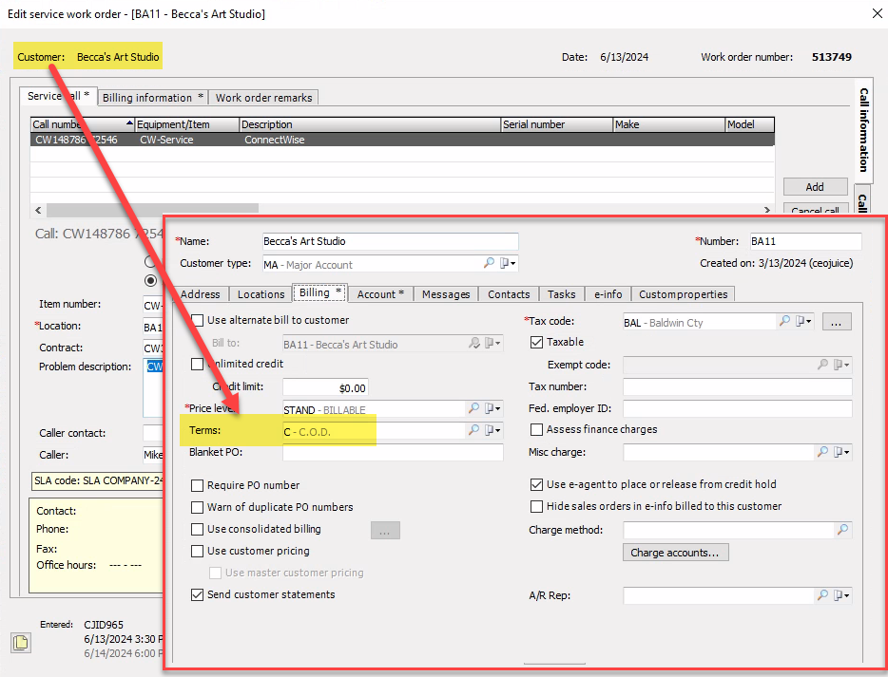The height and width of the screenshot is (677, 888).
Task: Click the Charge accounts... button
Action: (x=675, y=553)
